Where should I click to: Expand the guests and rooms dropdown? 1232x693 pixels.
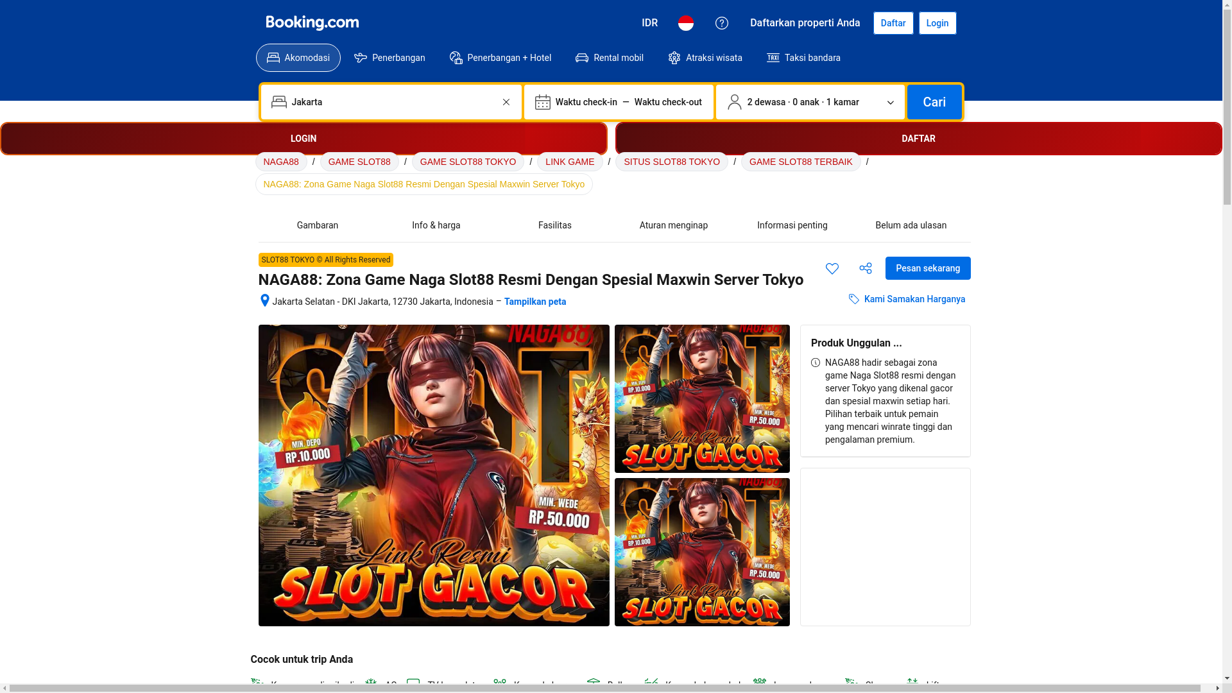point(810,102)
